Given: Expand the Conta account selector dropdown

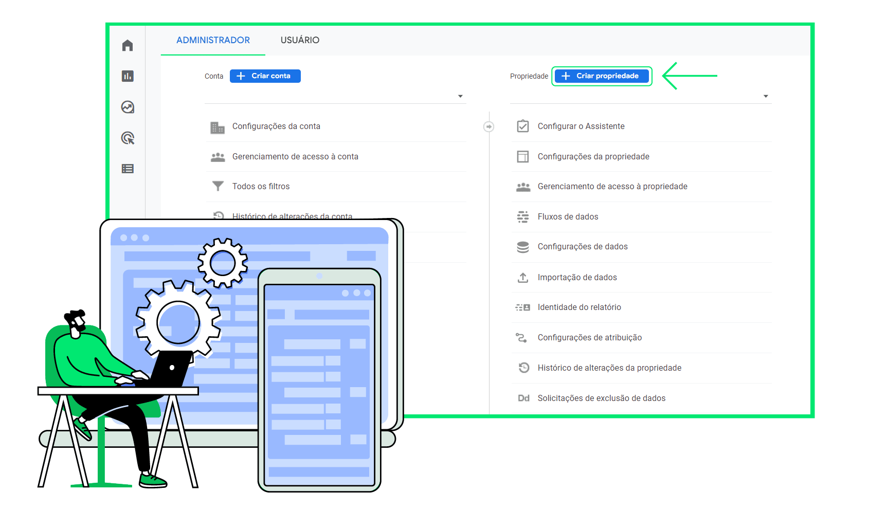Looking at the screenshot, I should tap(335, 96).
